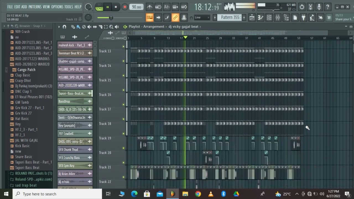
Task: Toggle typing keyboard to piano button
Action: tap(150, 18)
